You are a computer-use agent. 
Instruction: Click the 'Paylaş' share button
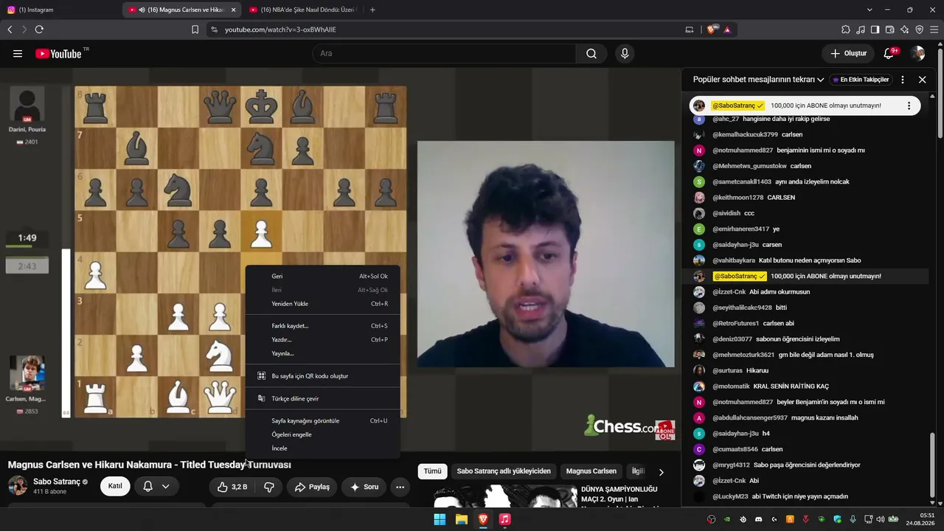(x=312, y=487)
